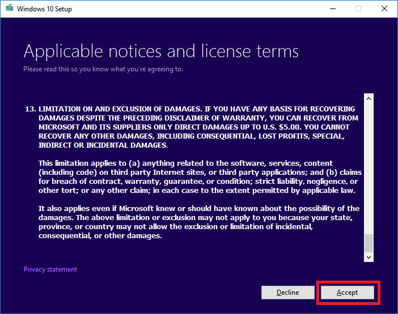Screen dimensions: 398x314
Task: Click the Accept button
Action: [x=347, y=293]
